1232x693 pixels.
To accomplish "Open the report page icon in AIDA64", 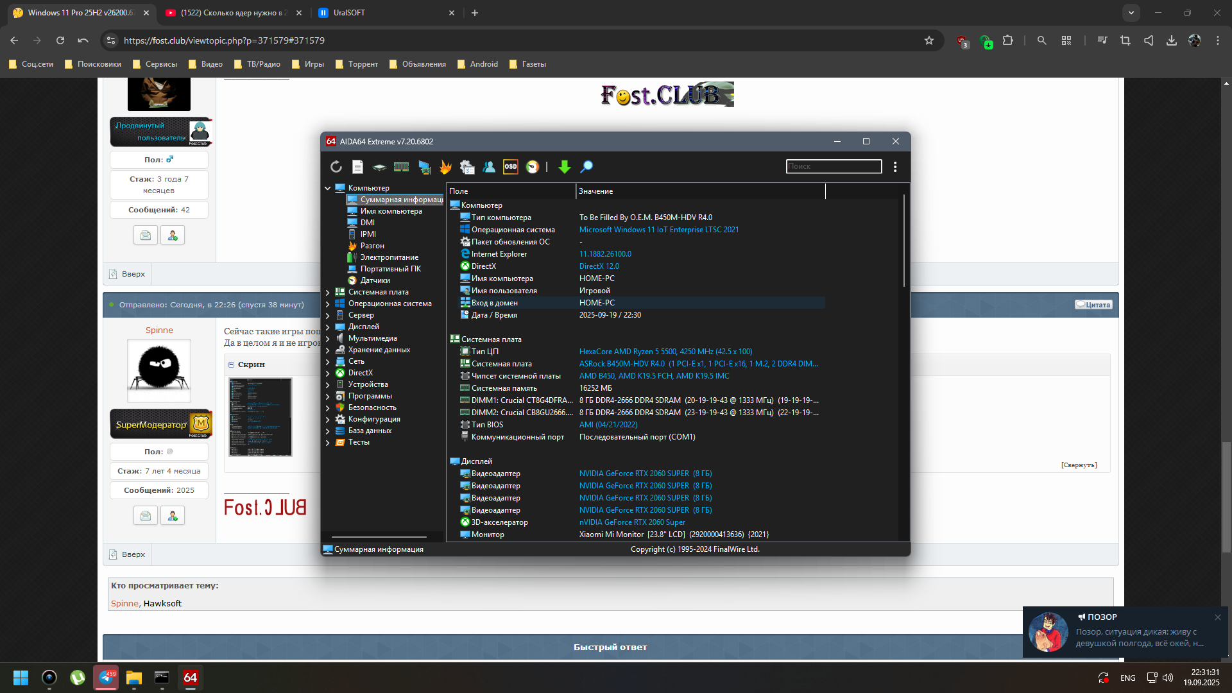I will [x=357, y=167].
